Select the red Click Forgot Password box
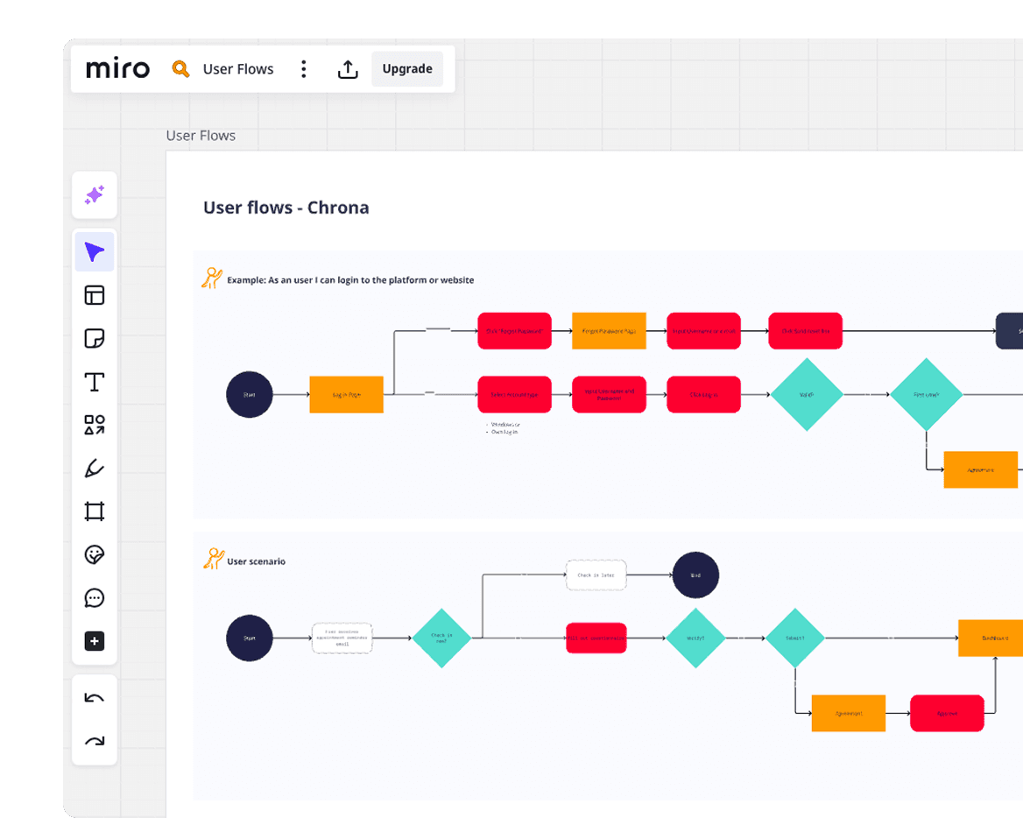 click(515, 331)
